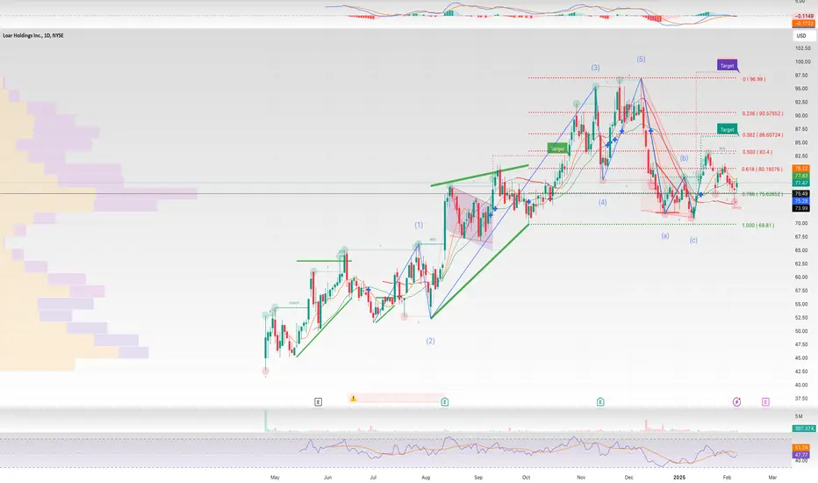
Task: Select the wave (2) label
Action: (430, 341)
